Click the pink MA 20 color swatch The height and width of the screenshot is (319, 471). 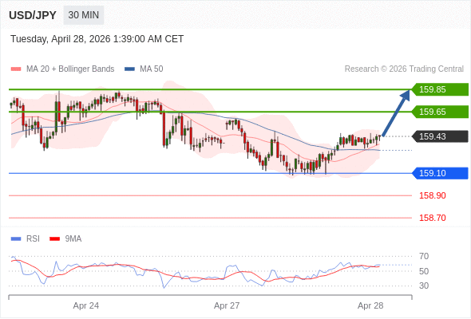16,69
